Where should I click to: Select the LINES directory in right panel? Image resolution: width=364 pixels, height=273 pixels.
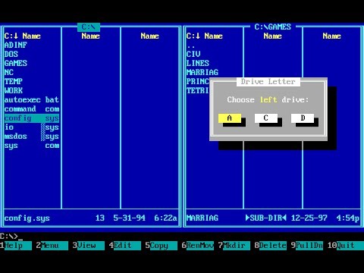tap(198, 63)
